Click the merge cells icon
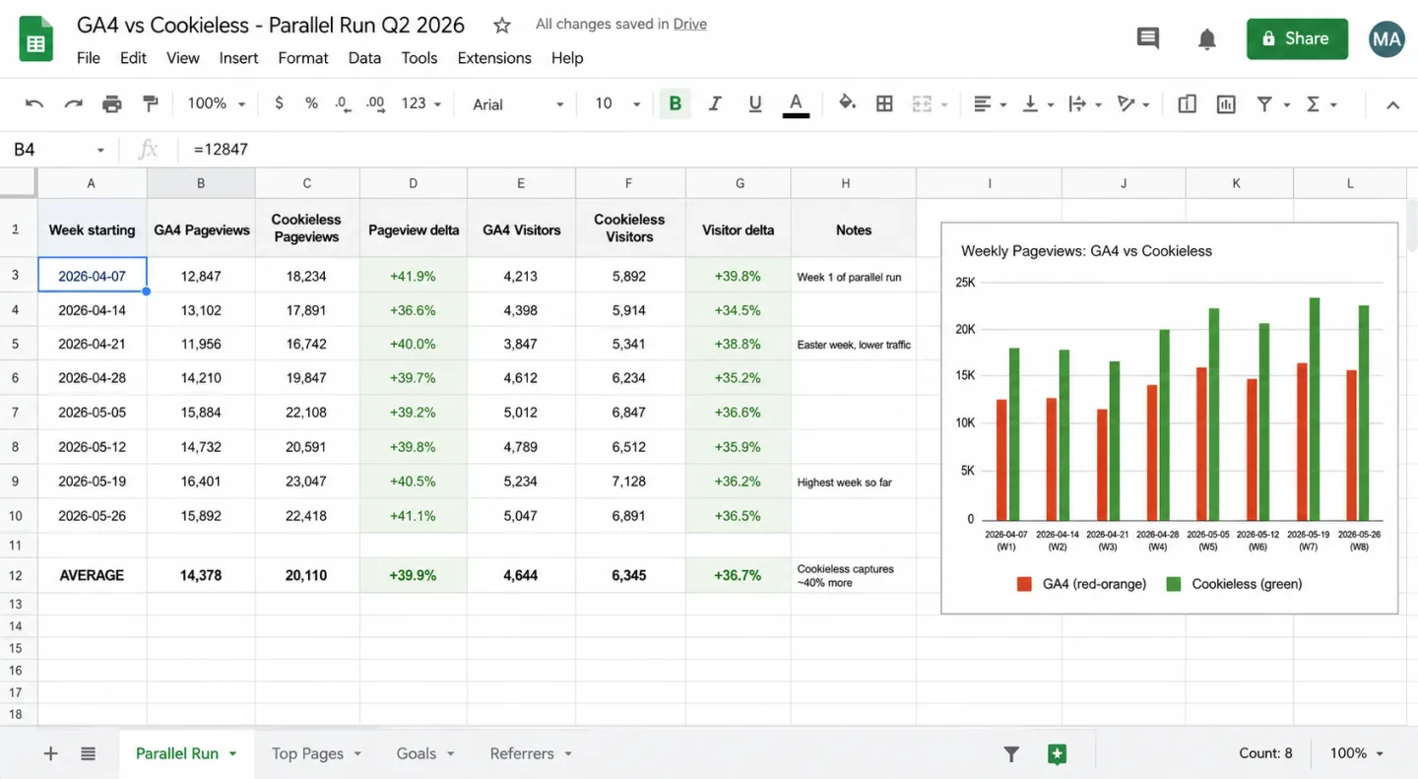1418x779 pixels. 922,103
